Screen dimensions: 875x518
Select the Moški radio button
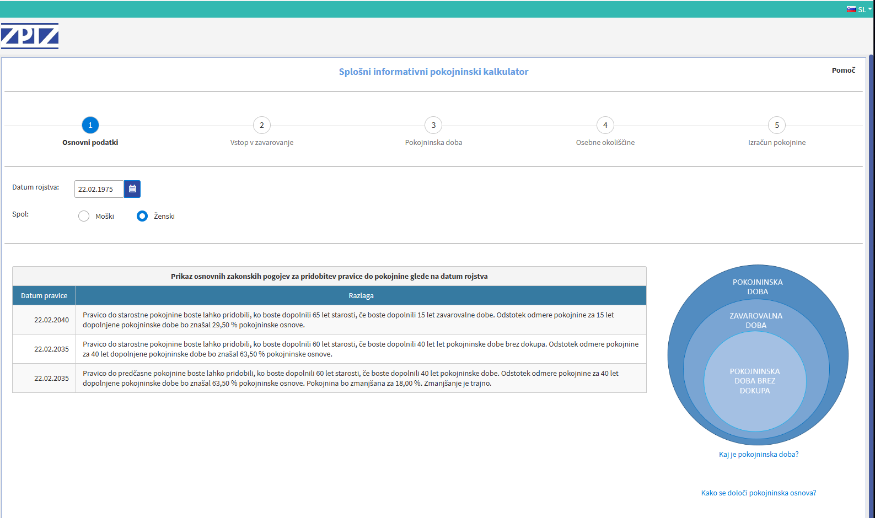(84, 216)
